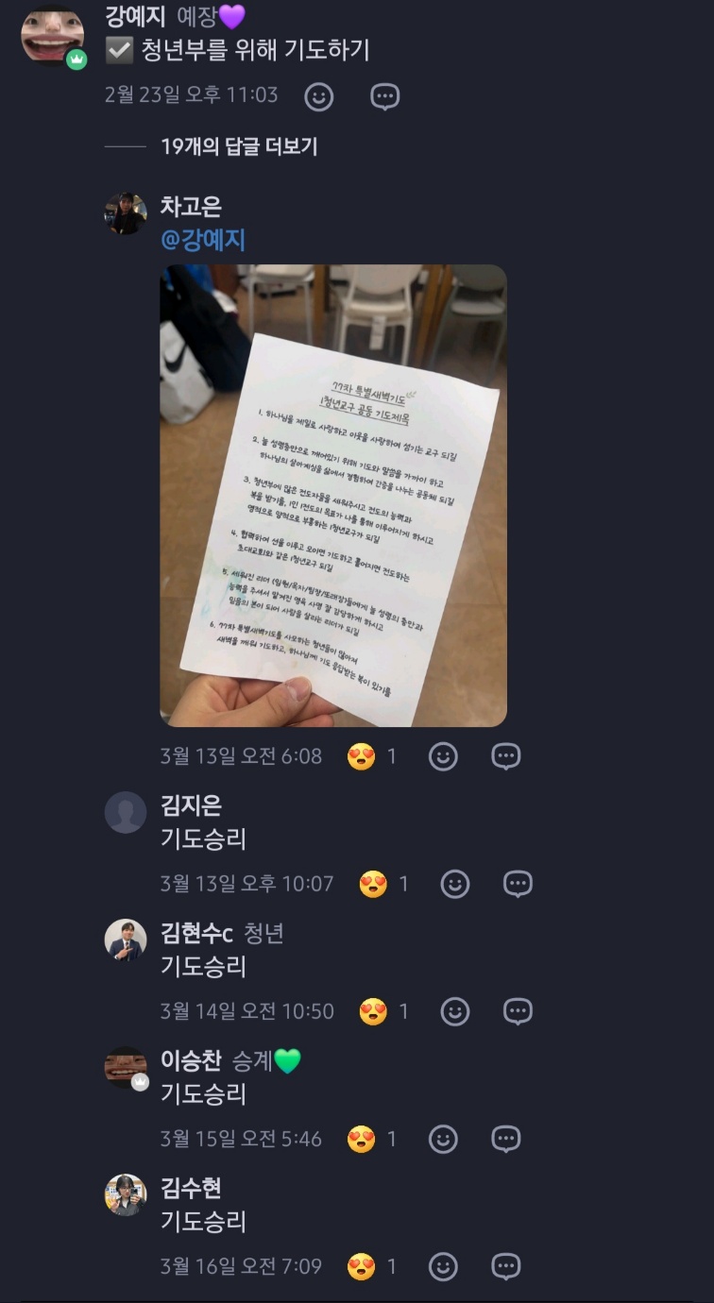The height and width of the screenshot is (1303, 714).
Task: Open reply icon for 김현수c's comment
Action: click(x=518, y=1011)
